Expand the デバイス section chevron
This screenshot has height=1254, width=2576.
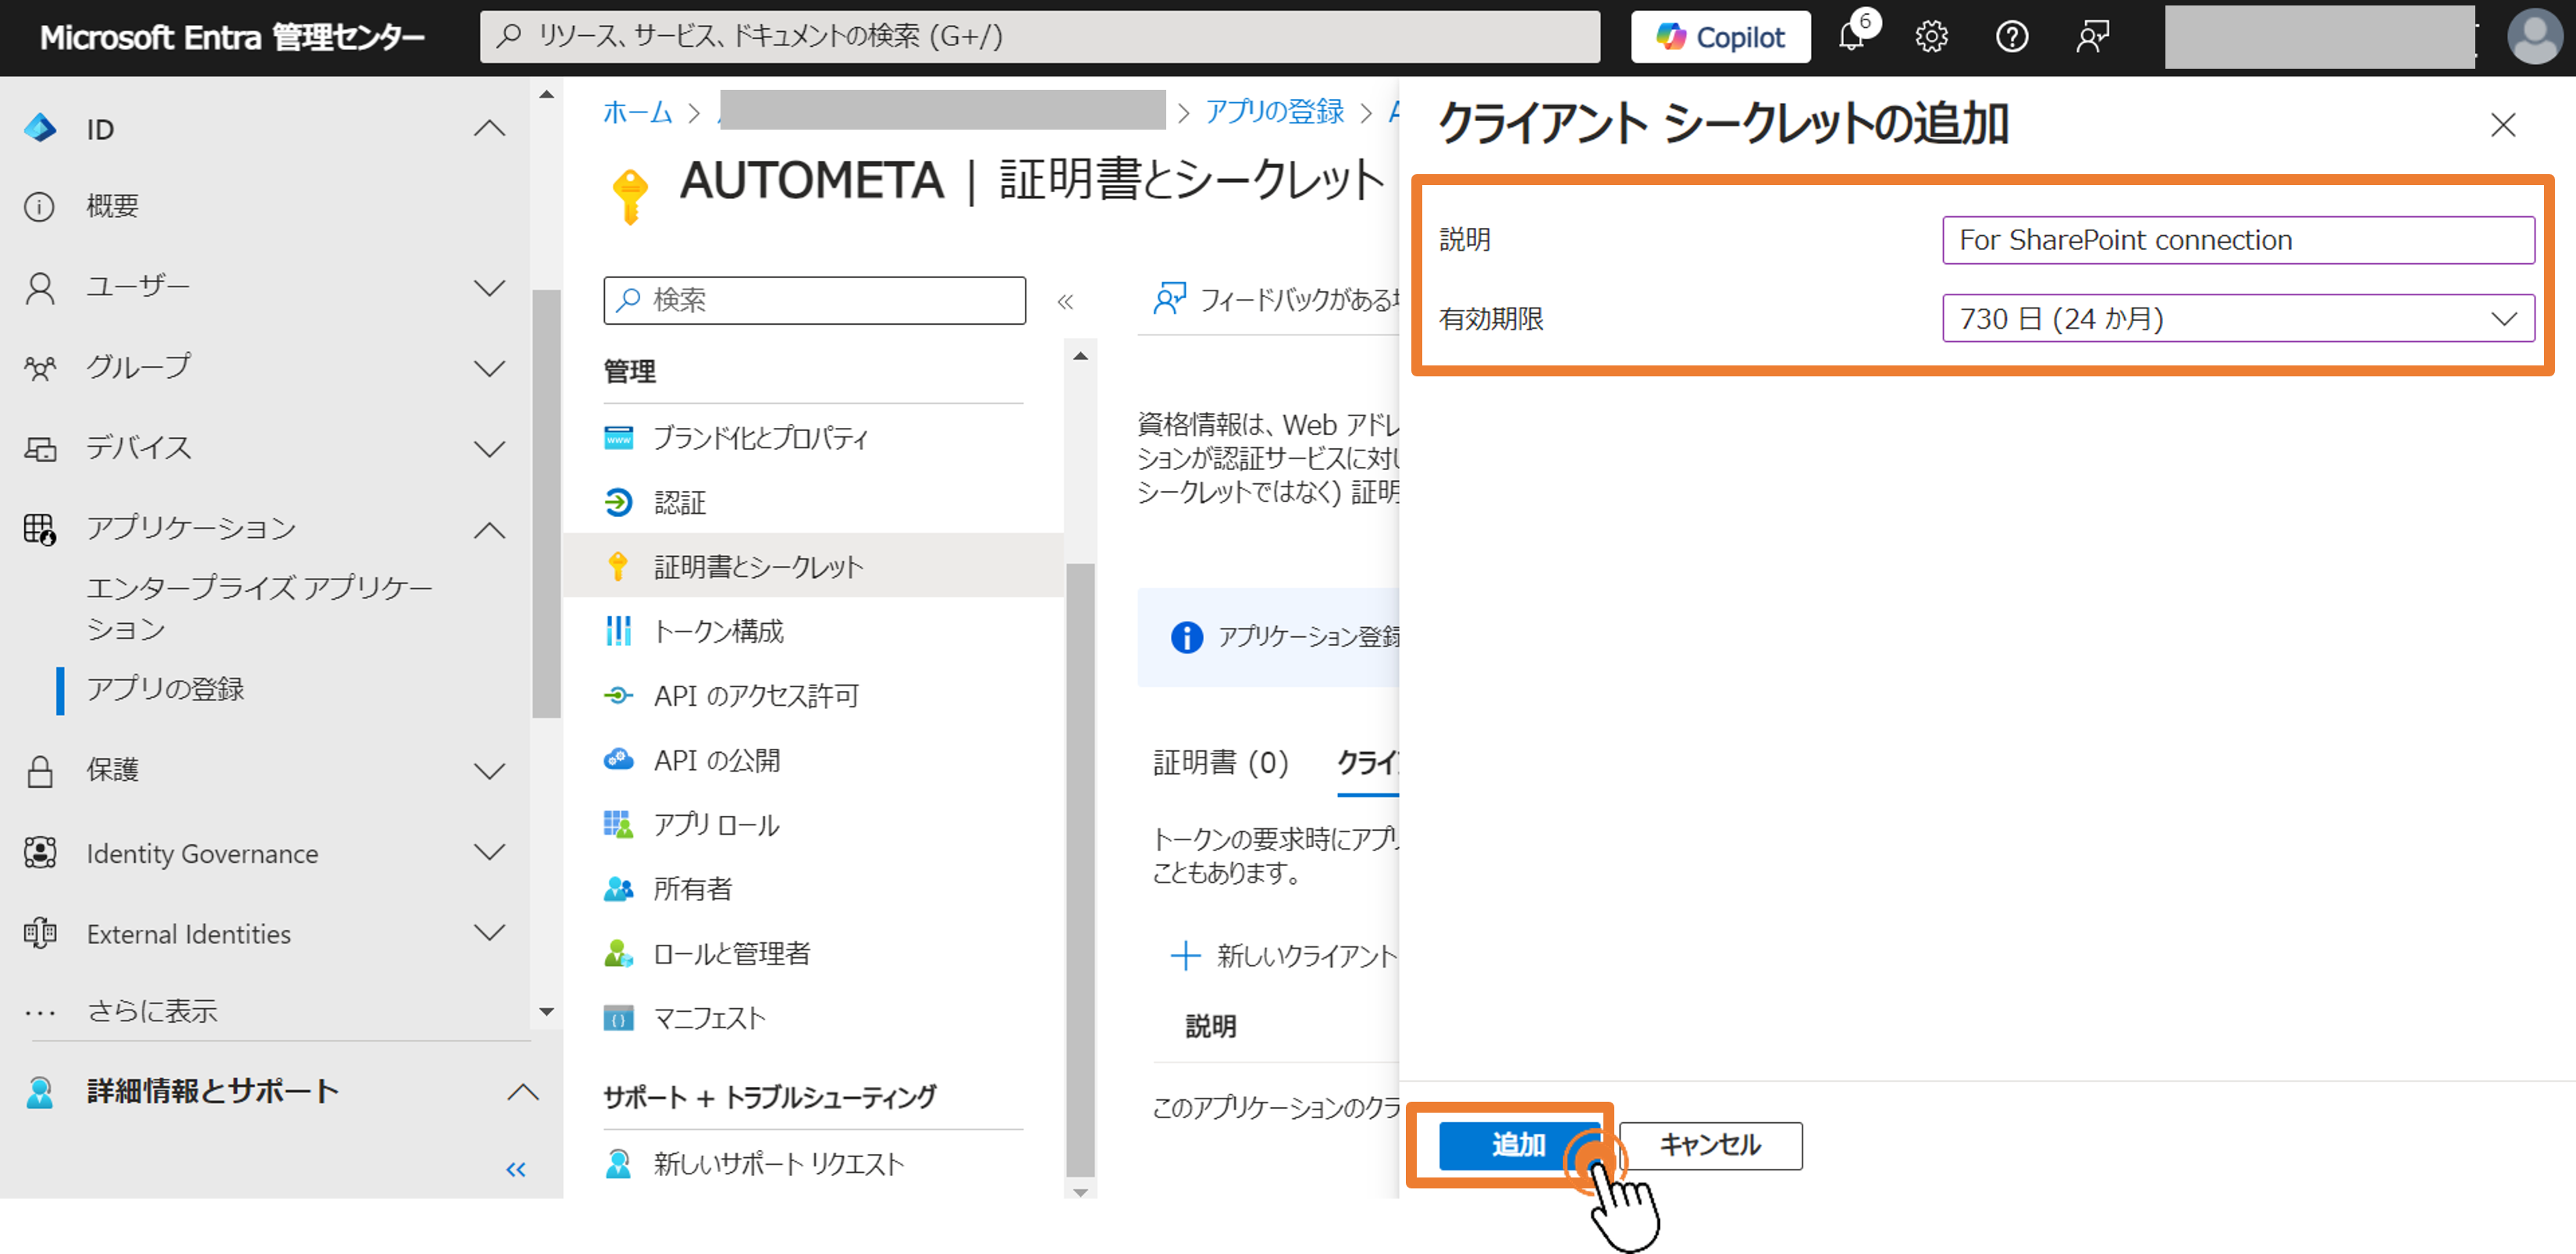coord(489,448)
